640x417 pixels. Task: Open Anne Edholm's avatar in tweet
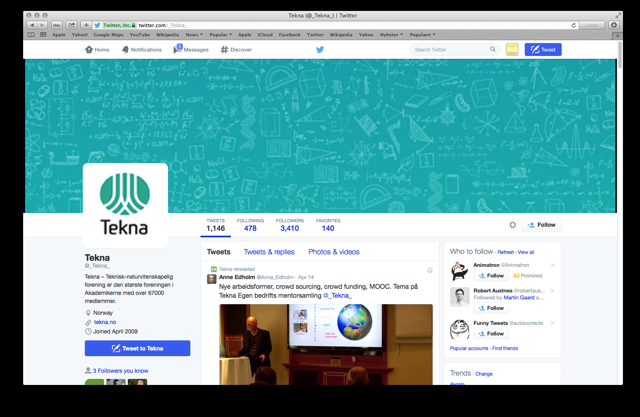coord(212,279)
